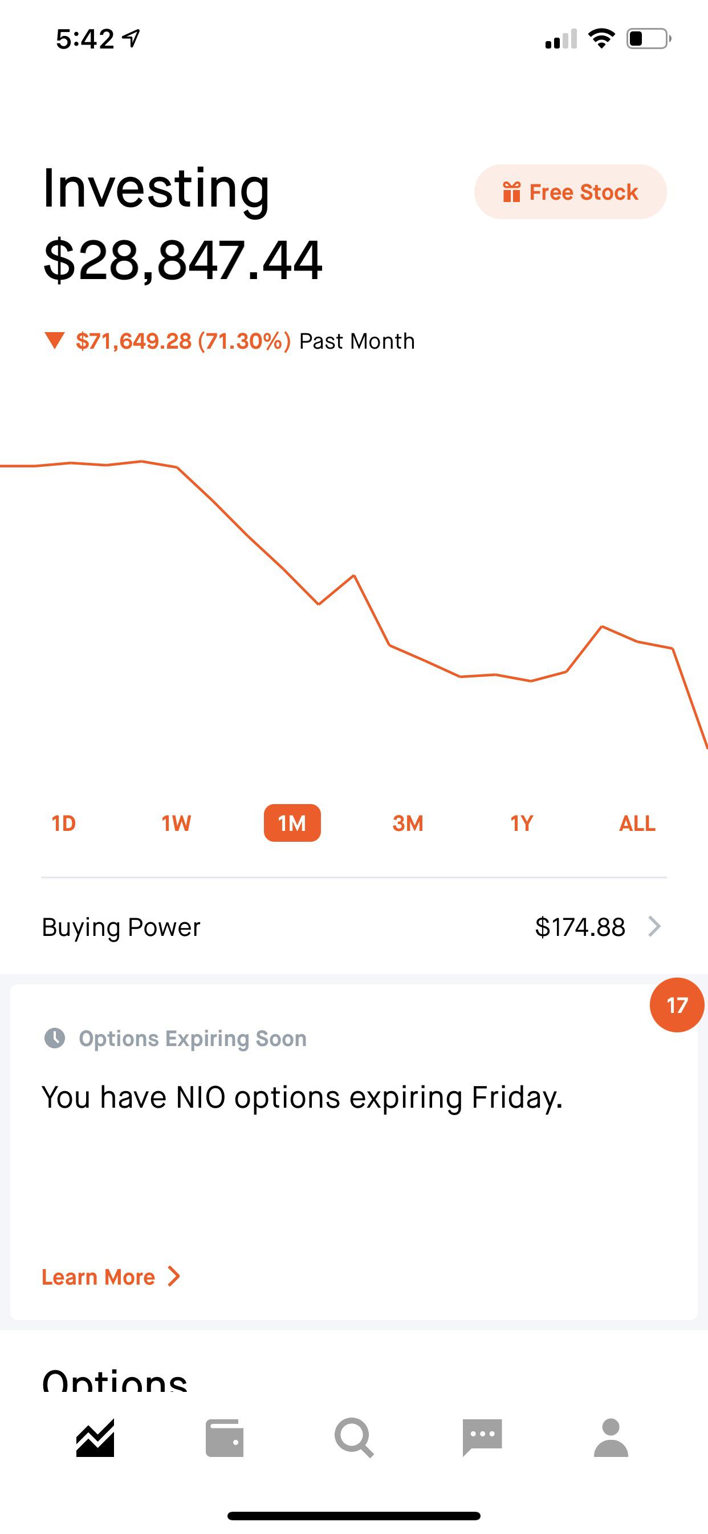Open the investing chart tab icon
This screenshot has width=708, height=1534.
(95, 1438)
